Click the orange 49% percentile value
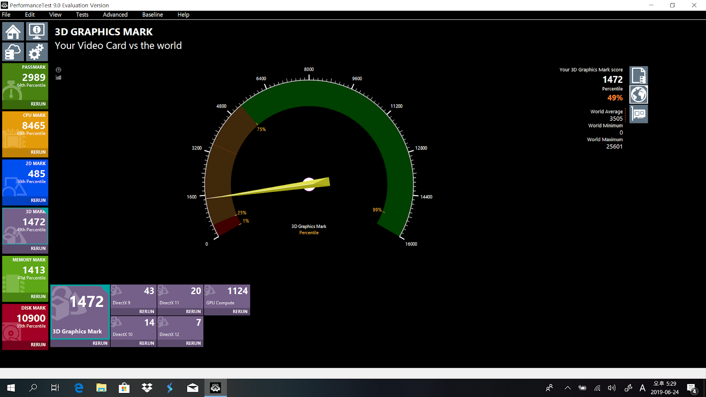Image resolution: width=706 pixels, height=397 pixels. click(615, 98)
